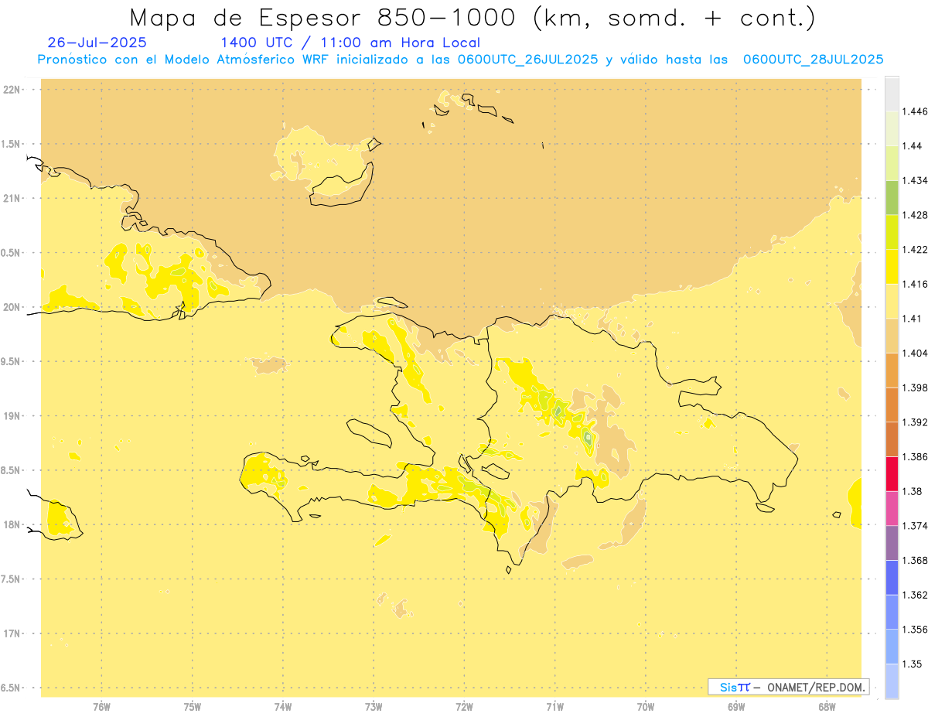Click the '1.416' legend value
928x717 pixels.
(915, 285)
